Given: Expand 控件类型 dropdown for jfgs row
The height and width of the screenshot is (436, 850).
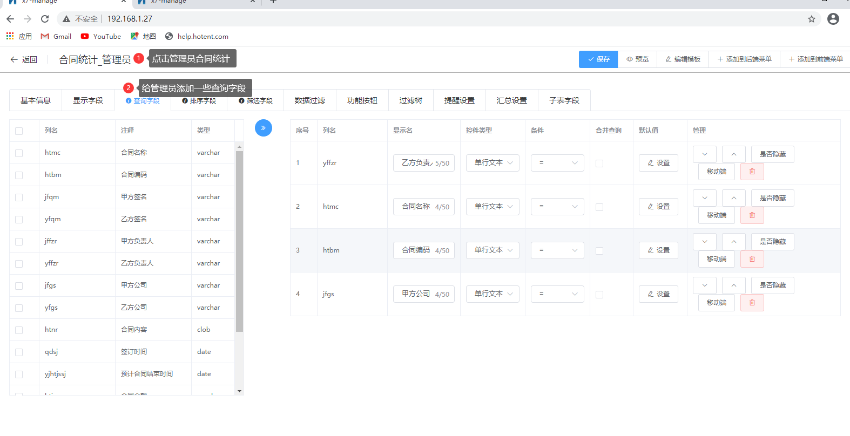Looking at the screenshot, I should tap(493, 294).
